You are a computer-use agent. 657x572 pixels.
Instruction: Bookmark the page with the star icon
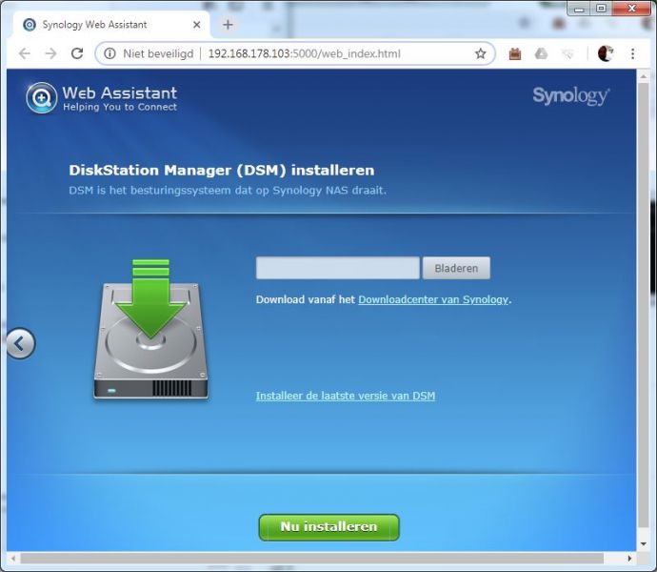tap(480, 53)
